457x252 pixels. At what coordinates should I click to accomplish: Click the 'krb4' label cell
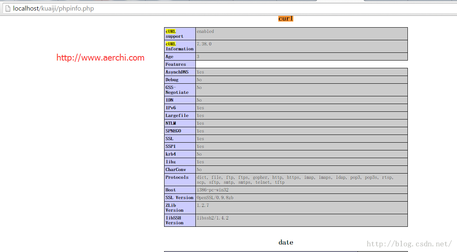[x=180, y=154]
